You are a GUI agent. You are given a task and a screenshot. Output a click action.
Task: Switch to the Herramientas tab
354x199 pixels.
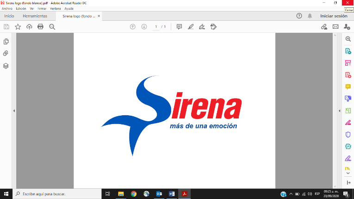[x=35, y=16]
